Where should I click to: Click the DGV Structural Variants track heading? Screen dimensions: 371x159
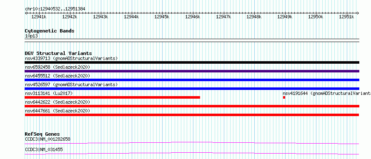click(x=58, y=53)
